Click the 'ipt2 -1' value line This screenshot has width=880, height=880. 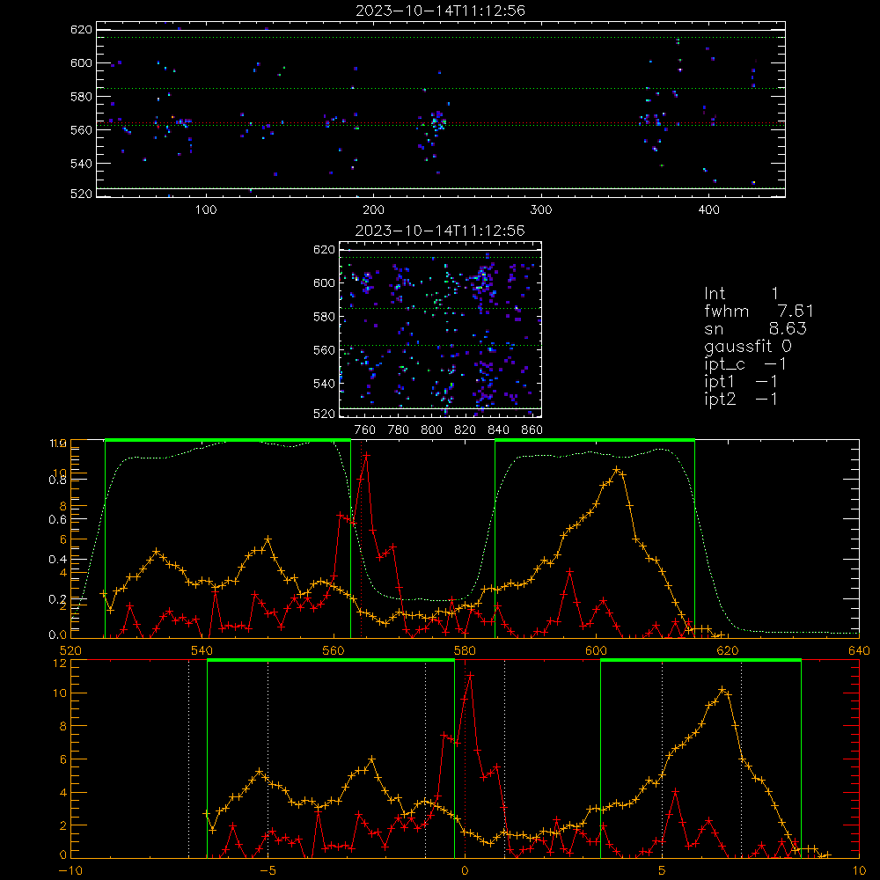[x=741, y=399]
